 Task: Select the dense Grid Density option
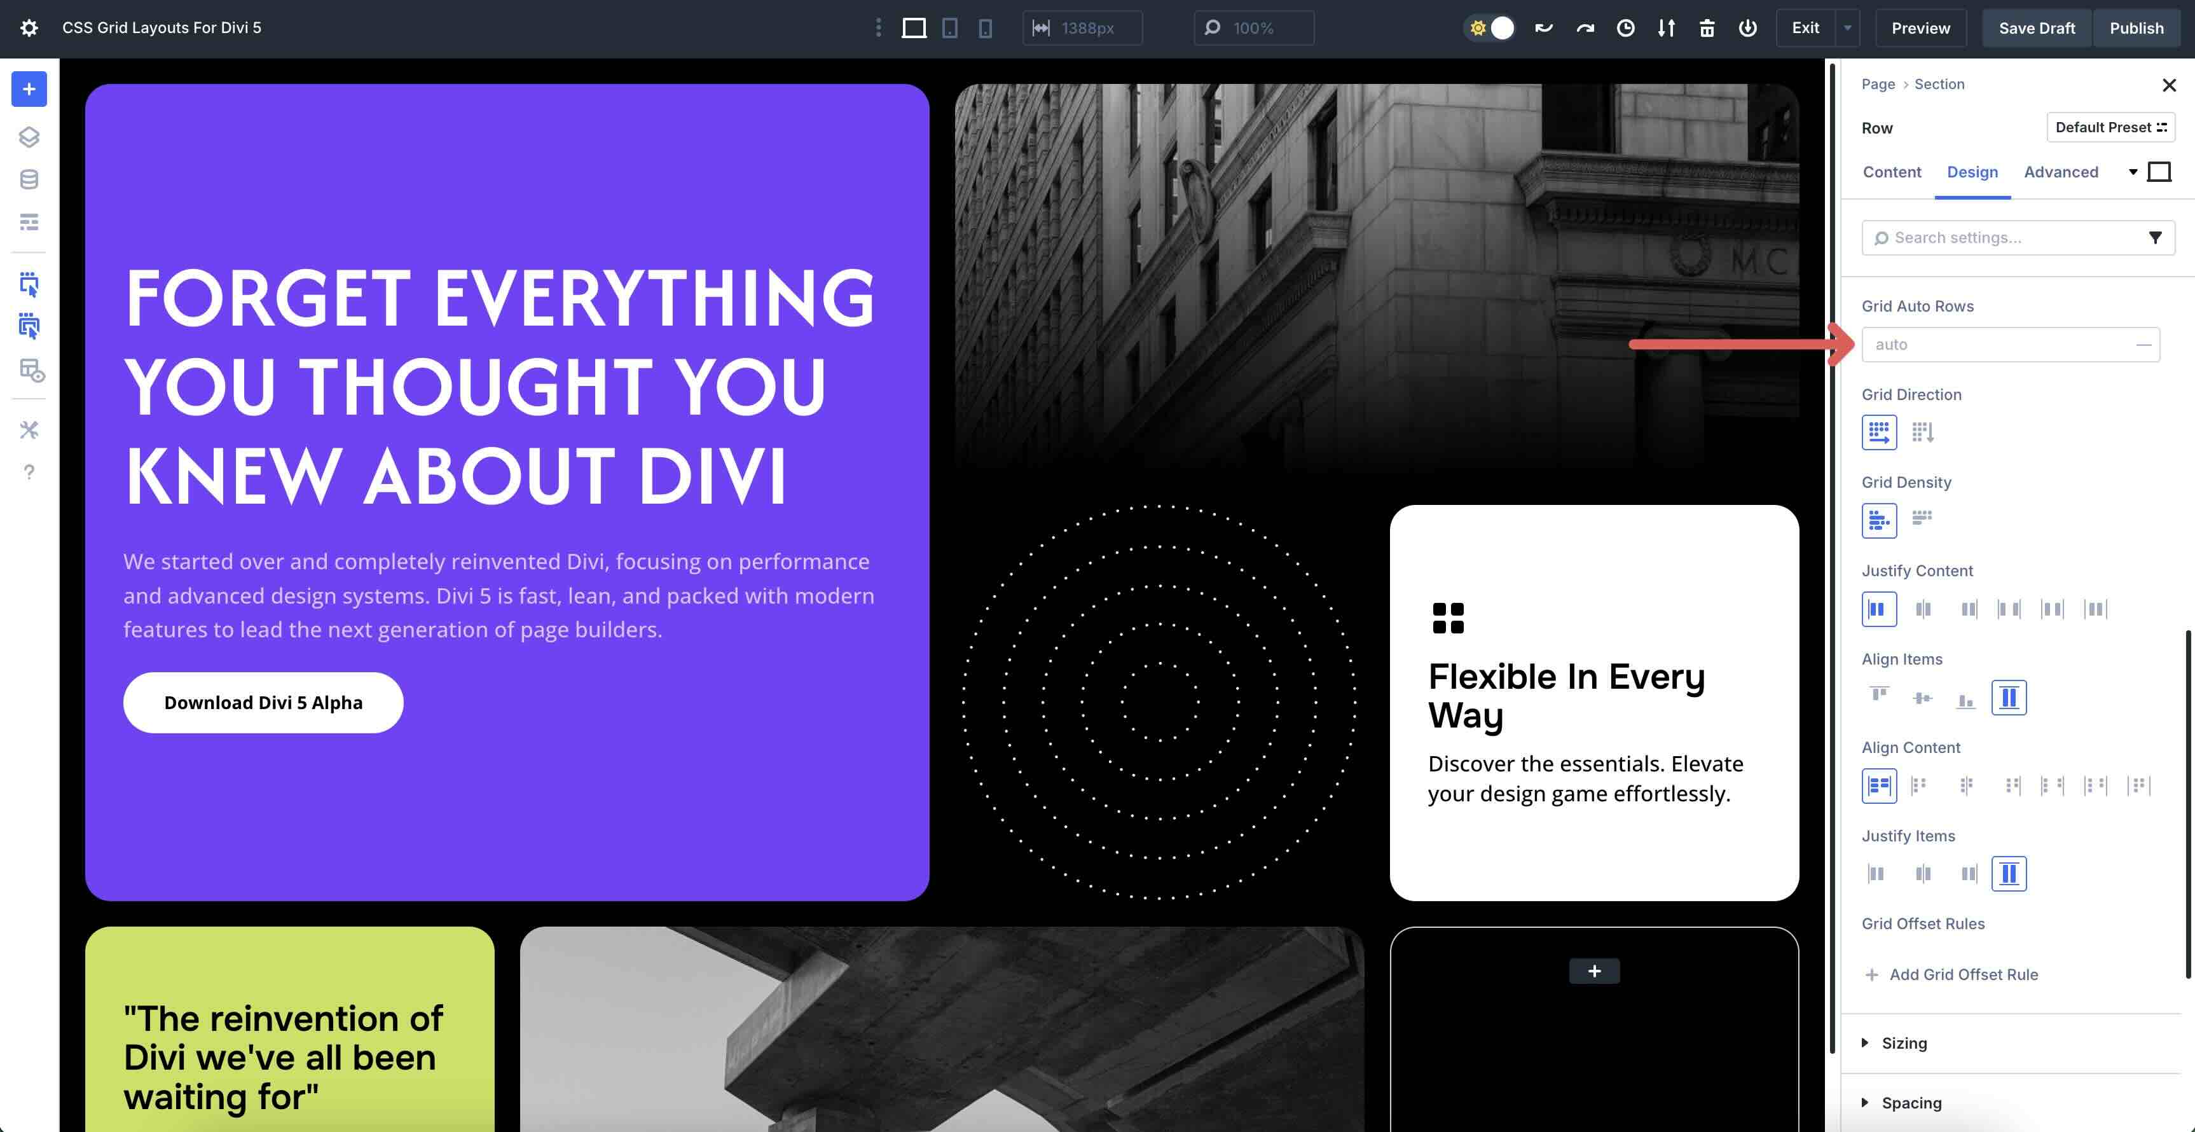(1922, 518)
